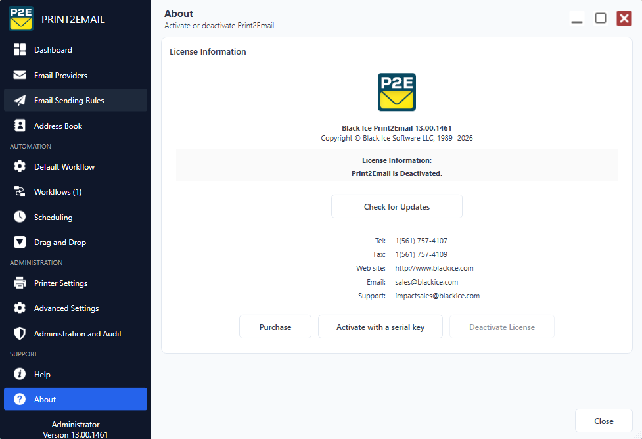Click the Drag and Drop arrow icon
Screen dimensions: 642x439
coord(20,242)
